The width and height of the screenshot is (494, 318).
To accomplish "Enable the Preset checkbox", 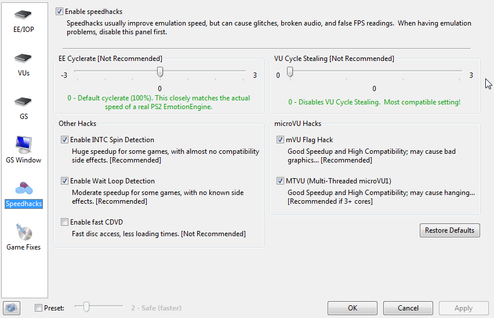I will point(38,308).
